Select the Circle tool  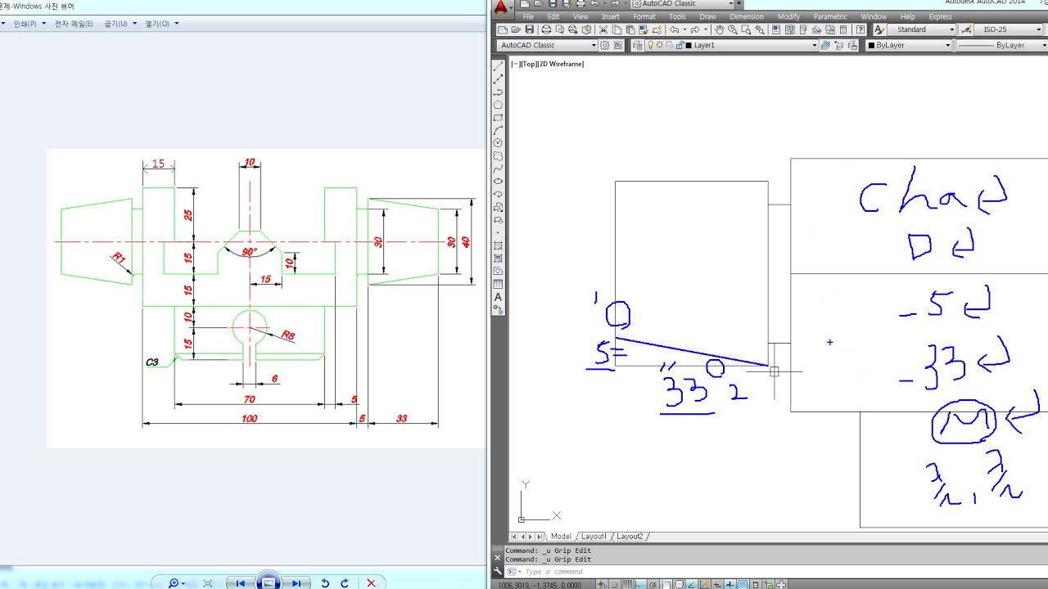pos(498,143)
